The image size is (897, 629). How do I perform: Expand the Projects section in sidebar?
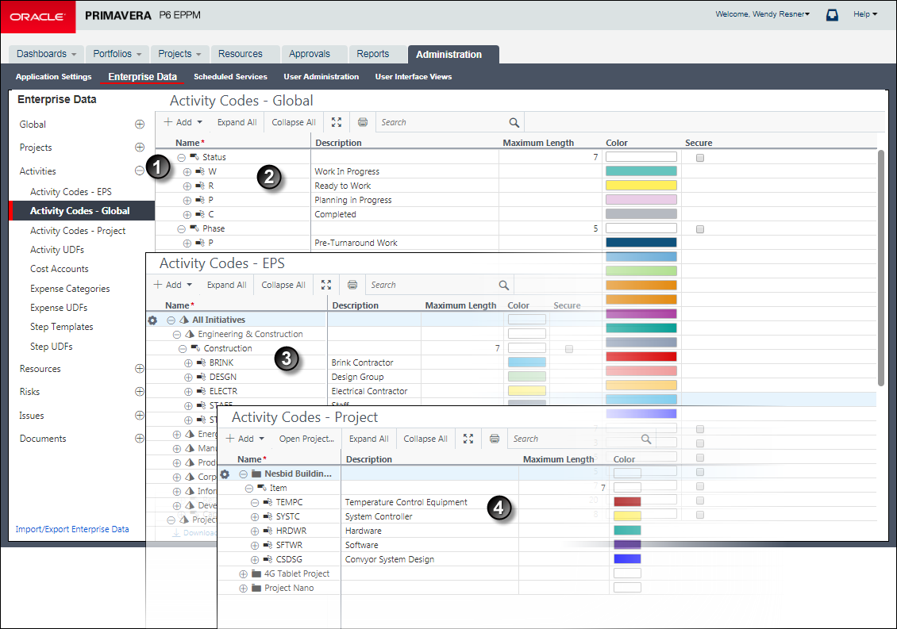(140, 147)
